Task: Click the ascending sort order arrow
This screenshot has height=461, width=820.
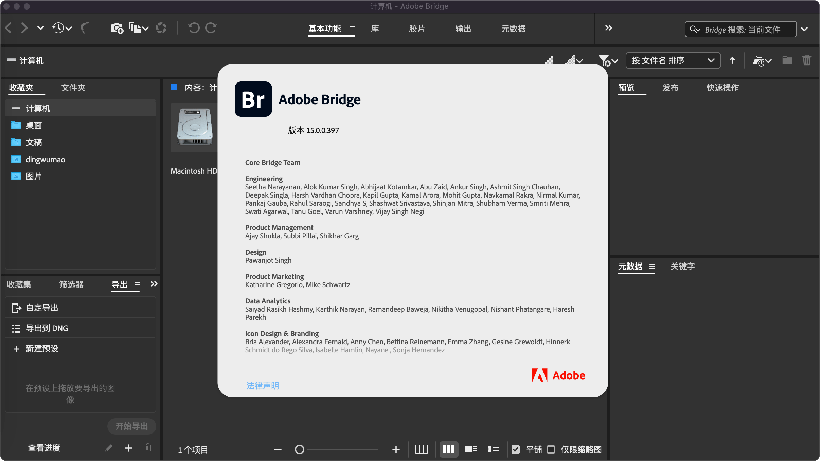Action: point(732,61)
